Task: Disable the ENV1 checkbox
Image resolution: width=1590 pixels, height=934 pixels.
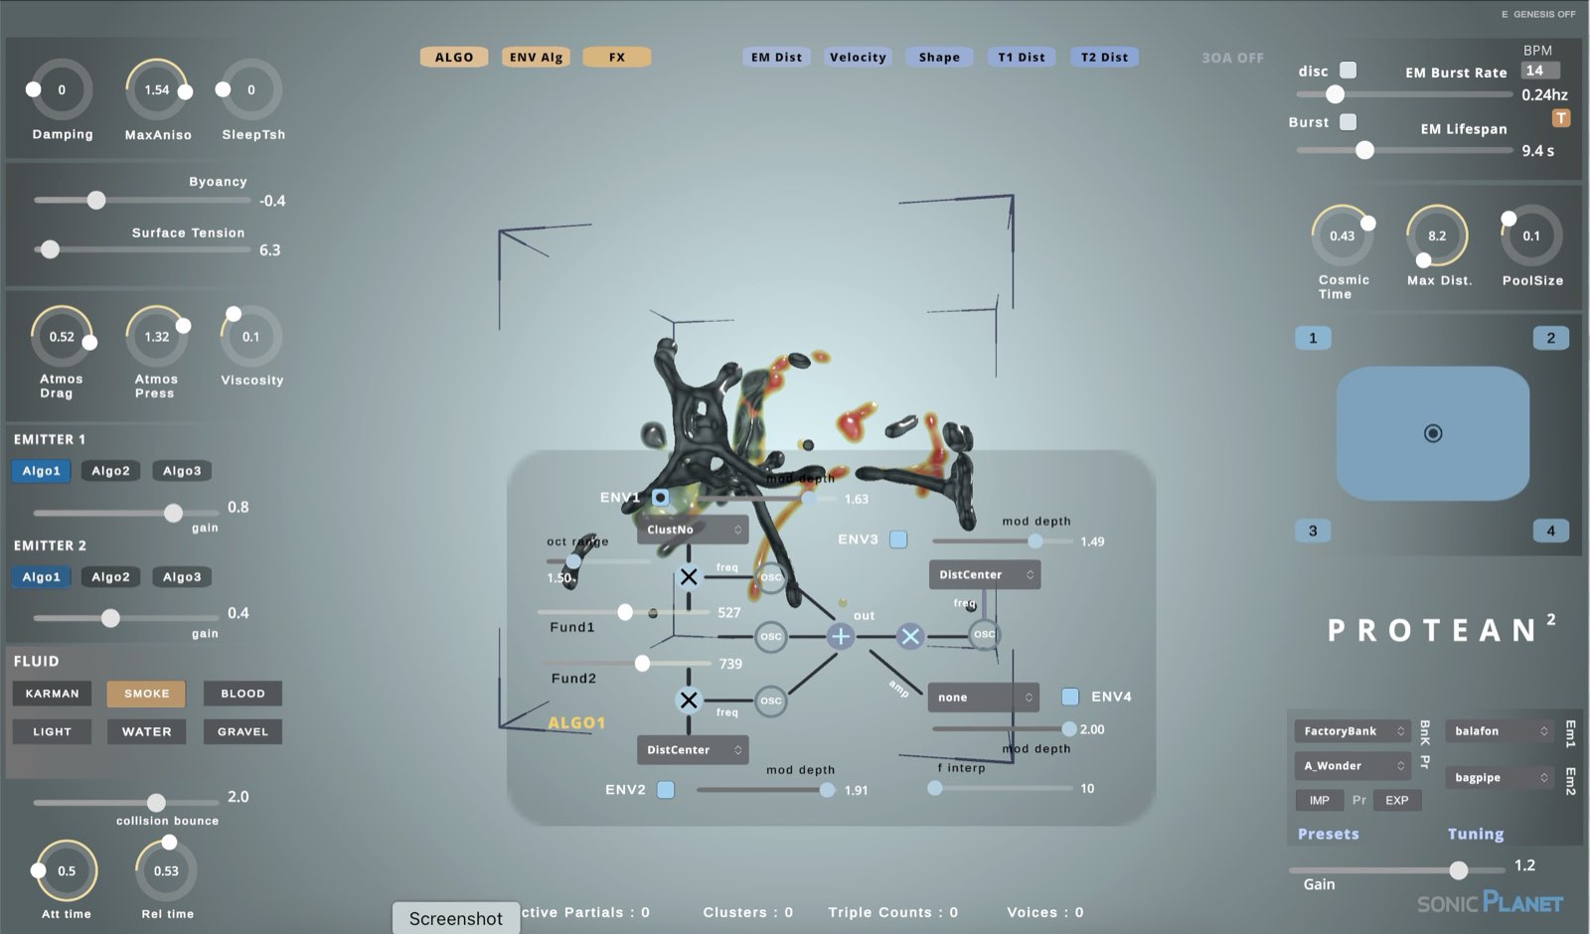Action: pyautogui.click(x=661, y=497)
